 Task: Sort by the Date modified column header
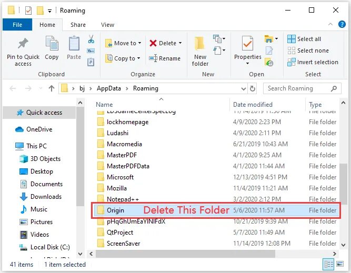(253, 105)
